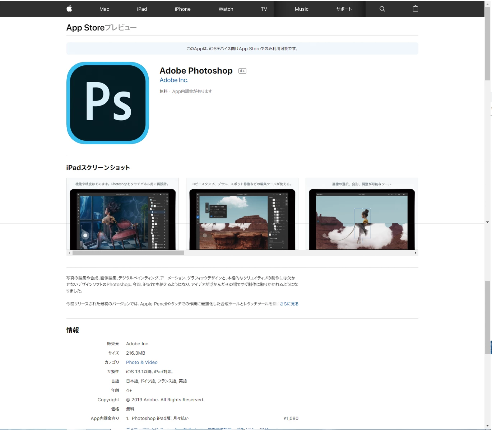492x430 pixels.
Task: Click the プレビュー text beside App Store
Action: pyautogui.click(x=121, y=28)
